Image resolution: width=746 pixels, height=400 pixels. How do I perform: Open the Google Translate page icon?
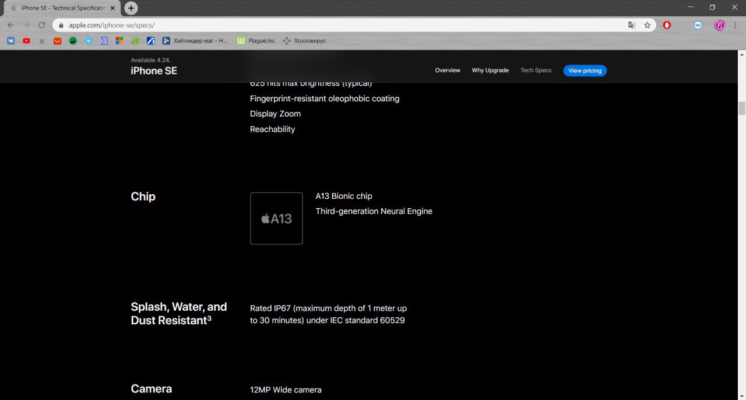[632, 25]
